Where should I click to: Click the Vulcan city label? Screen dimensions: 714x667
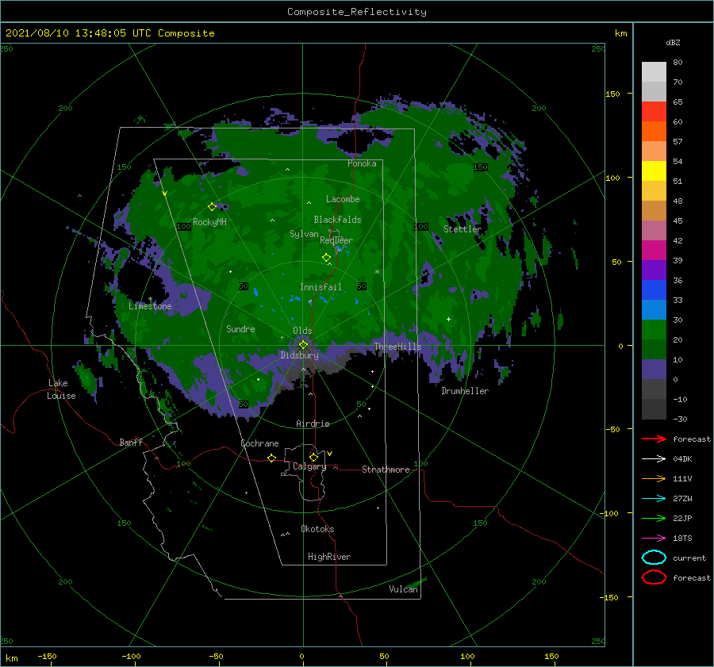pos(403,589)
